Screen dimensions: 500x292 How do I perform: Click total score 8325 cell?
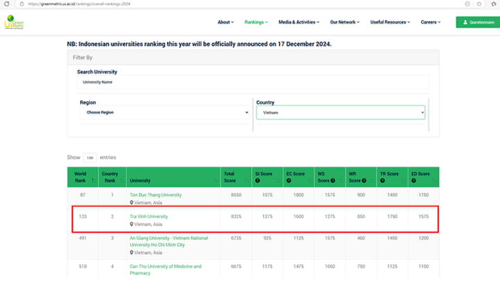(x=236, y=216)
